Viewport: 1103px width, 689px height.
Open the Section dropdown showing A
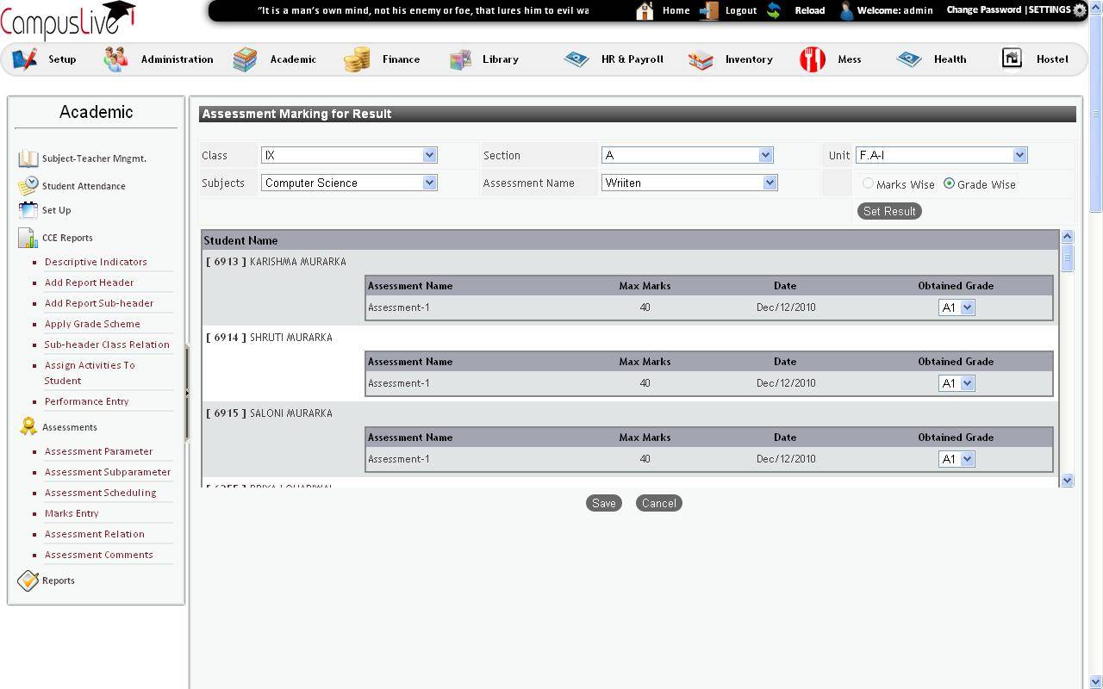click(x=687, y=155)
